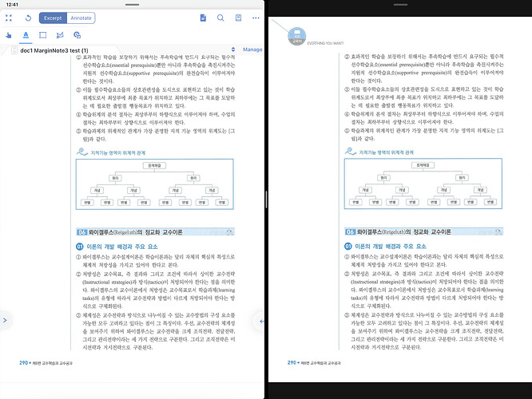Switch to Excerpt mode
532x399 pixels.
[x=53, y=18]
